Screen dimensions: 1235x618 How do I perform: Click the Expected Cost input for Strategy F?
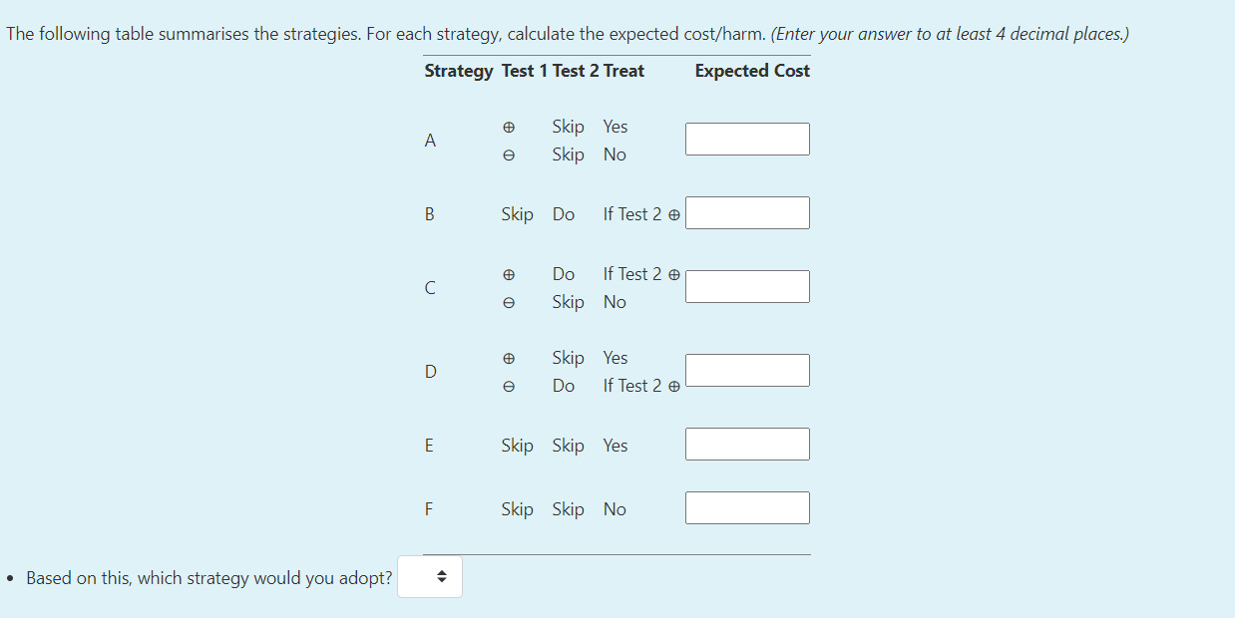tap(746, 507)
